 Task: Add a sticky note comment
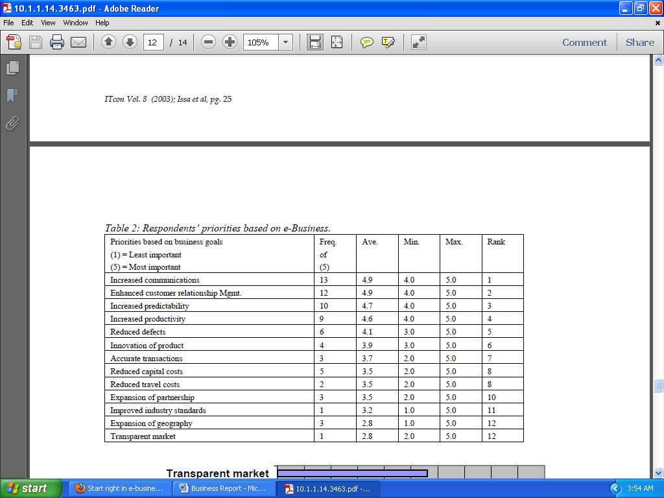click(367, 43)
